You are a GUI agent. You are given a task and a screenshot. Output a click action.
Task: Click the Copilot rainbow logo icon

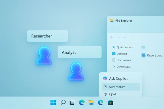[105, 78]
